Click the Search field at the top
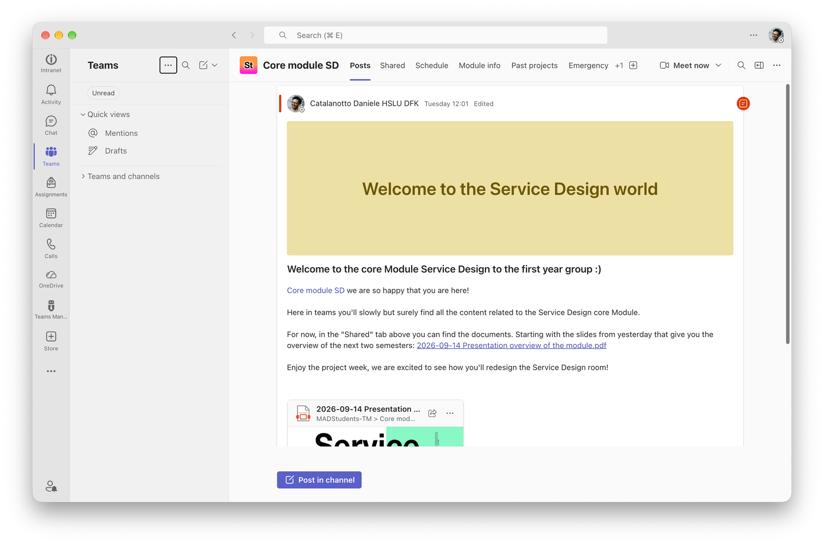Viewport: 824px width, 545px height. click(x=435, y=35)
